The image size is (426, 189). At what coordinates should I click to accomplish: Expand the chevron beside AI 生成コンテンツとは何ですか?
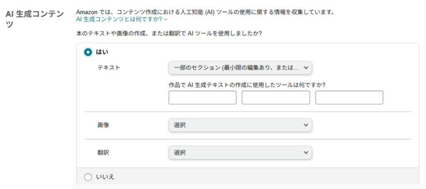pos(166,19)
